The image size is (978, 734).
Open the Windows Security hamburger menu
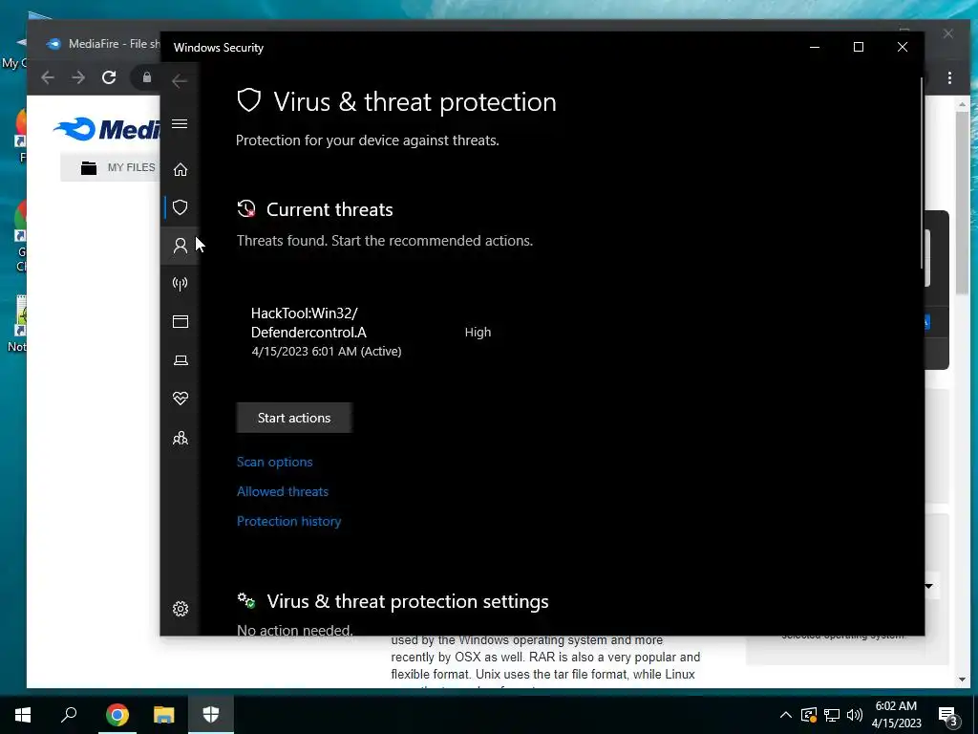click(180, 123)
